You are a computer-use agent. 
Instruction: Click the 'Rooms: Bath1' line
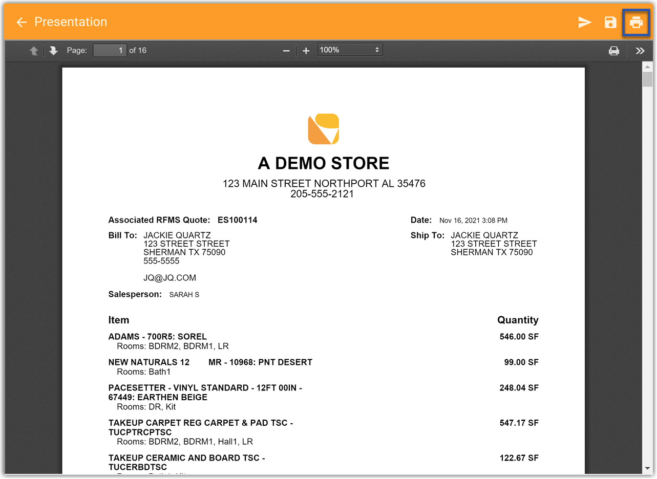(x=144, y=372)
